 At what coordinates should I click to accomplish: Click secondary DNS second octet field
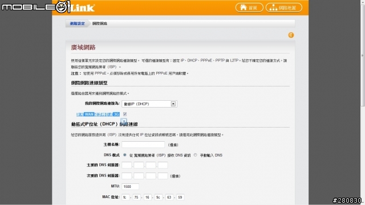[x=139, y=176]
